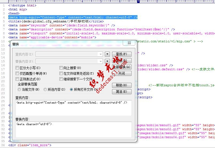Click the 关闭 close button
This screenshot has height=148, width=215.
coord(122,73)
